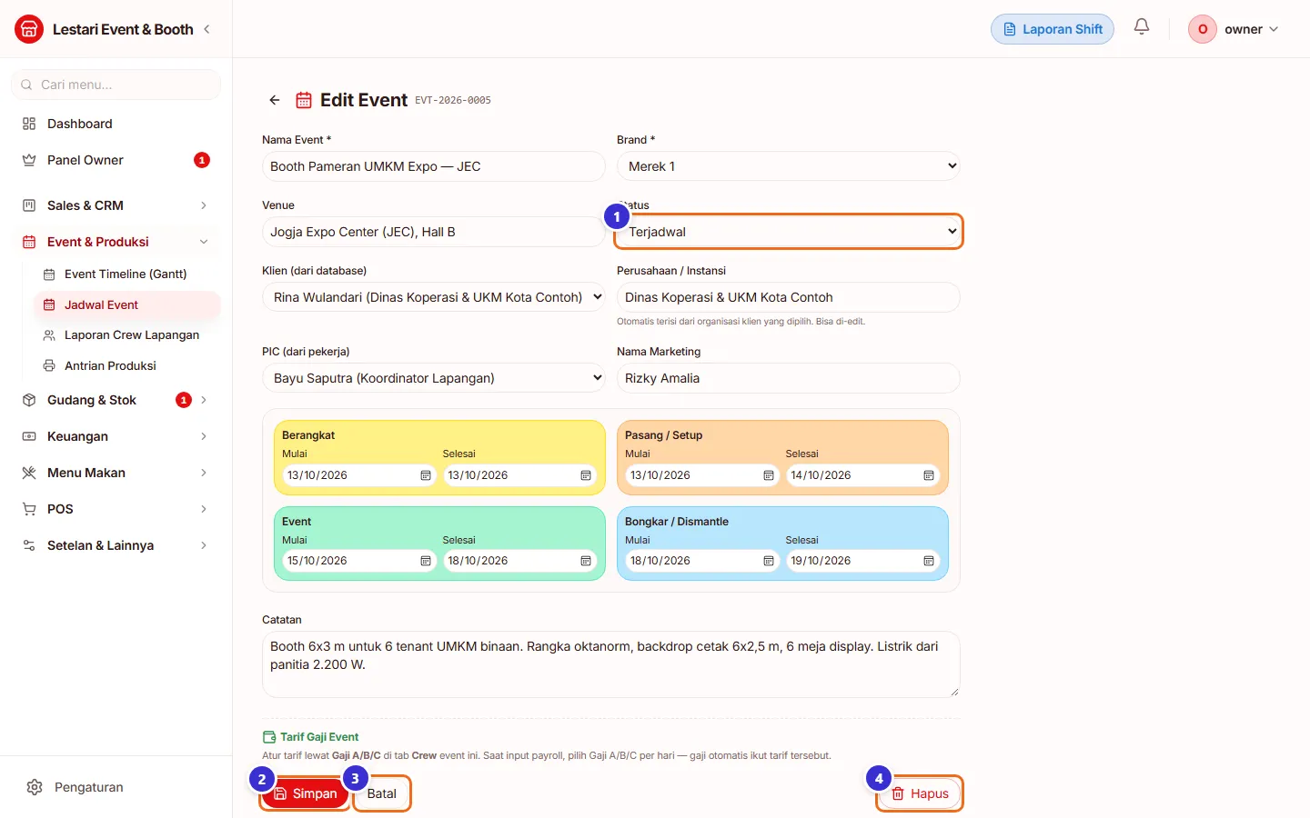Open the Brand dropdown showing Merek 1
This screenshot has height=818, width=1310.
tap(789, 166)
